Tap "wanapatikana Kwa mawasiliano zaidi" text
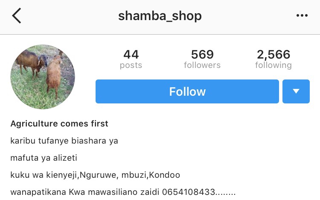Image resolution: width=320 pixels, height=200 pixels. point(85,192)
